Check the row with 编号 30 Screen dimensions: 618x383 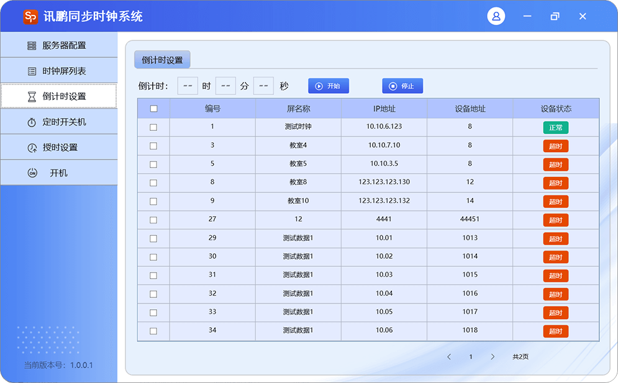(153, 257)
